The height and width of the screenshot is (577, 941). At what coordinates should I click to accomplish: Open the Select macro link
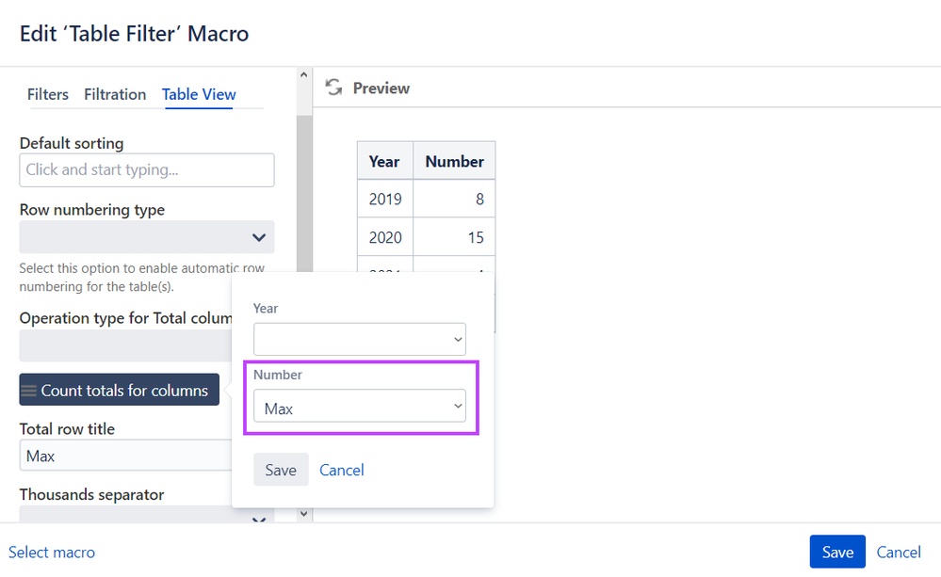click(x=52, y=552)
